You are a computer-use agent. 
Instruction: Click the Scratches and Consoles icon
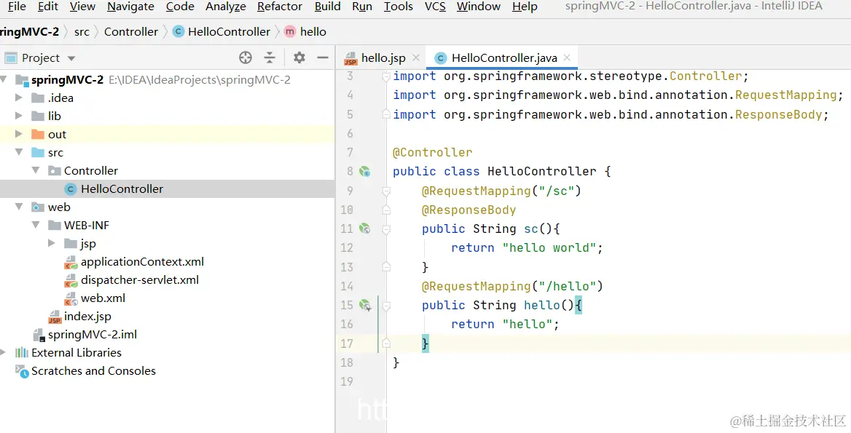click(x=22, y=371)
